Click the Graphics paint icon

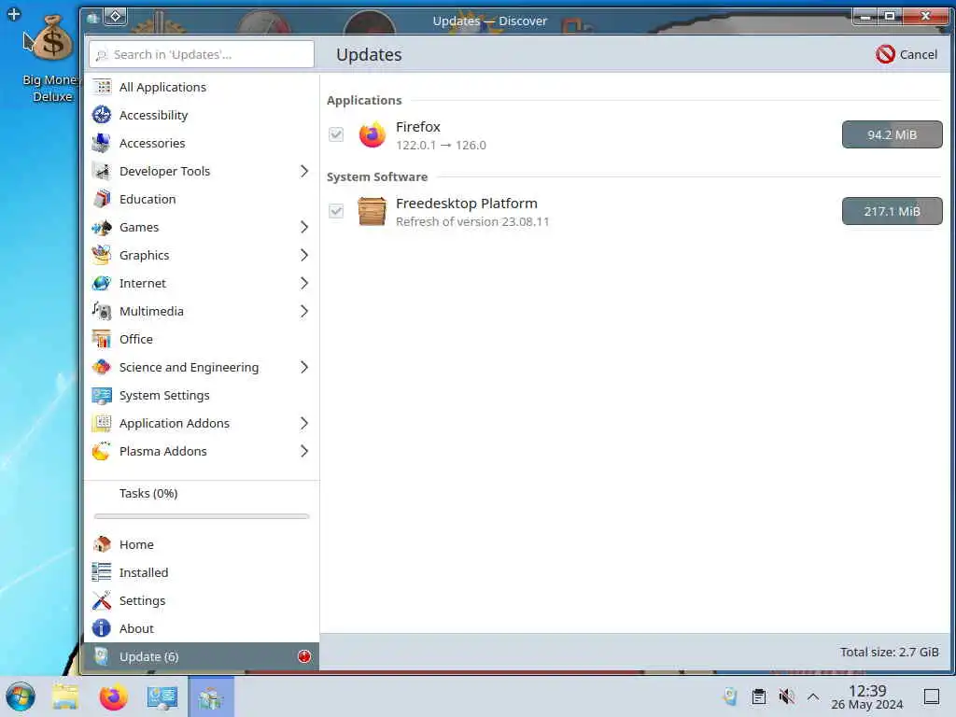tap(102, 255)
